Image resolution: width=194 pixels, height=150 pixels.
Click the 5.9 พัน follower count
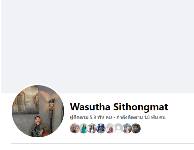point(97,117)
